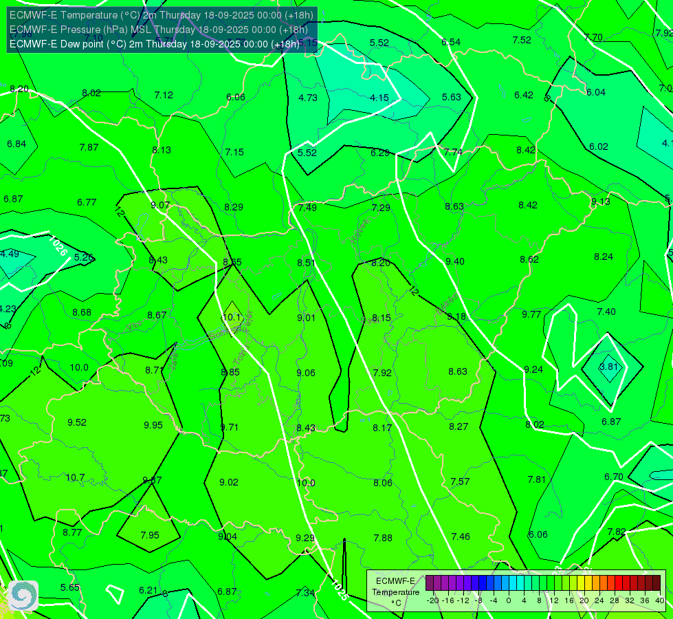Click the 8.29 temperature value
The width and height of the screenshot is (673, 619).
234,207
